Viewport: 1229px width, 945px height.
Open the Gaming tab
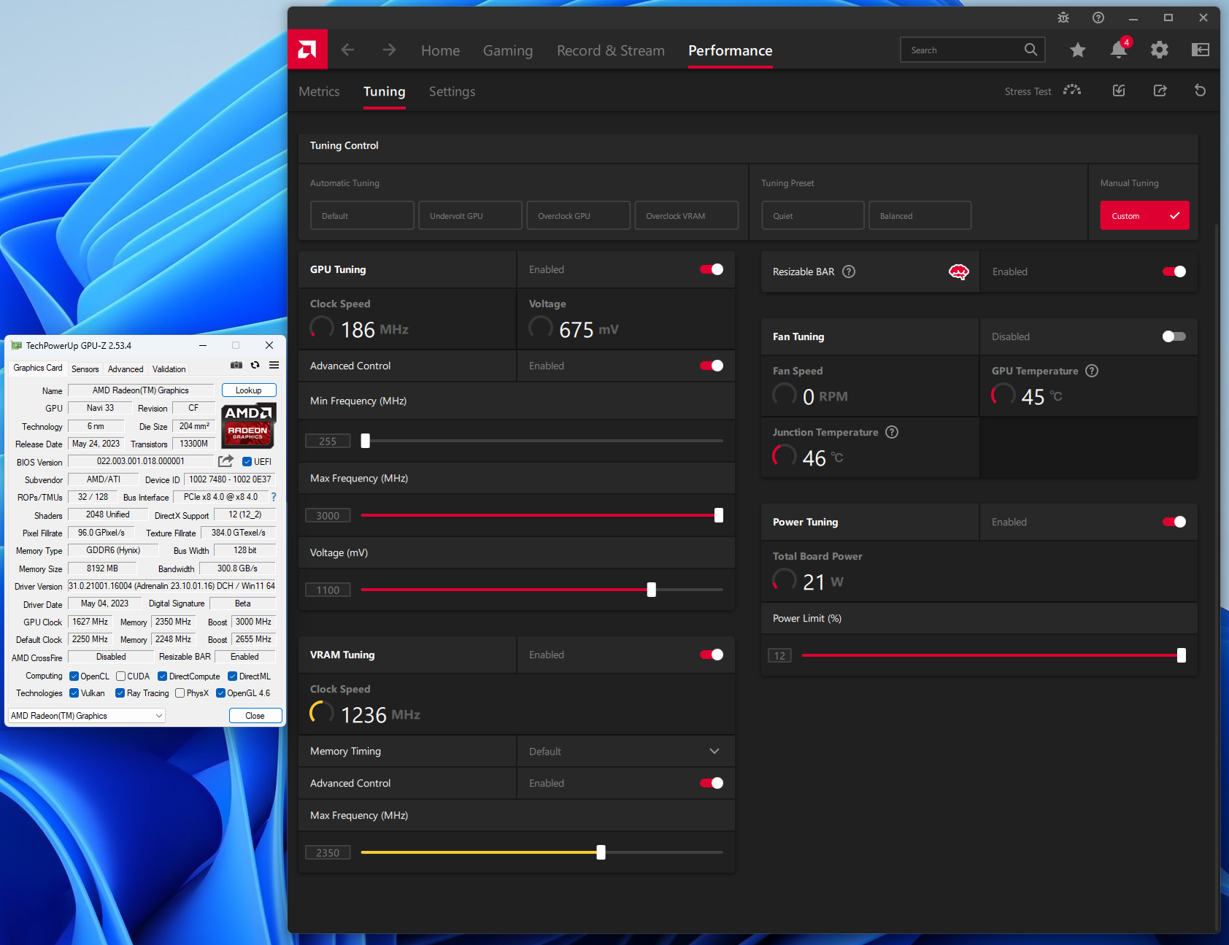point(508,50)
